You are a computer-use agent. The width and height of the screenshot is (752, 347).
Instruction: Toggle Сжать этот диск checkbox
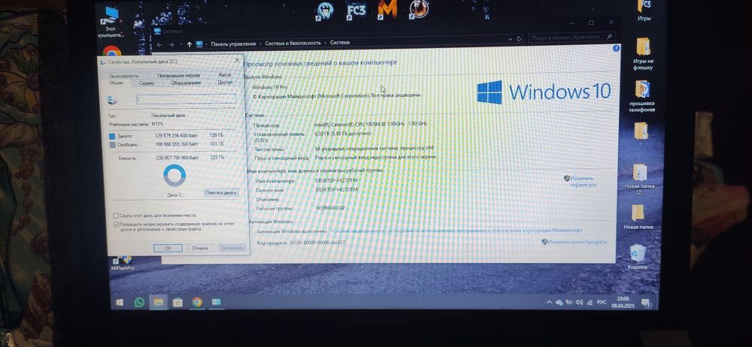click(x=116, y=216)
